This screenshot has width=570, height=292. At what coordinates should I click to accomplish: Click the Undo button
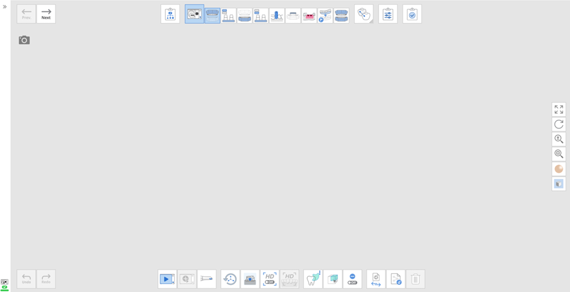point(27,279)
